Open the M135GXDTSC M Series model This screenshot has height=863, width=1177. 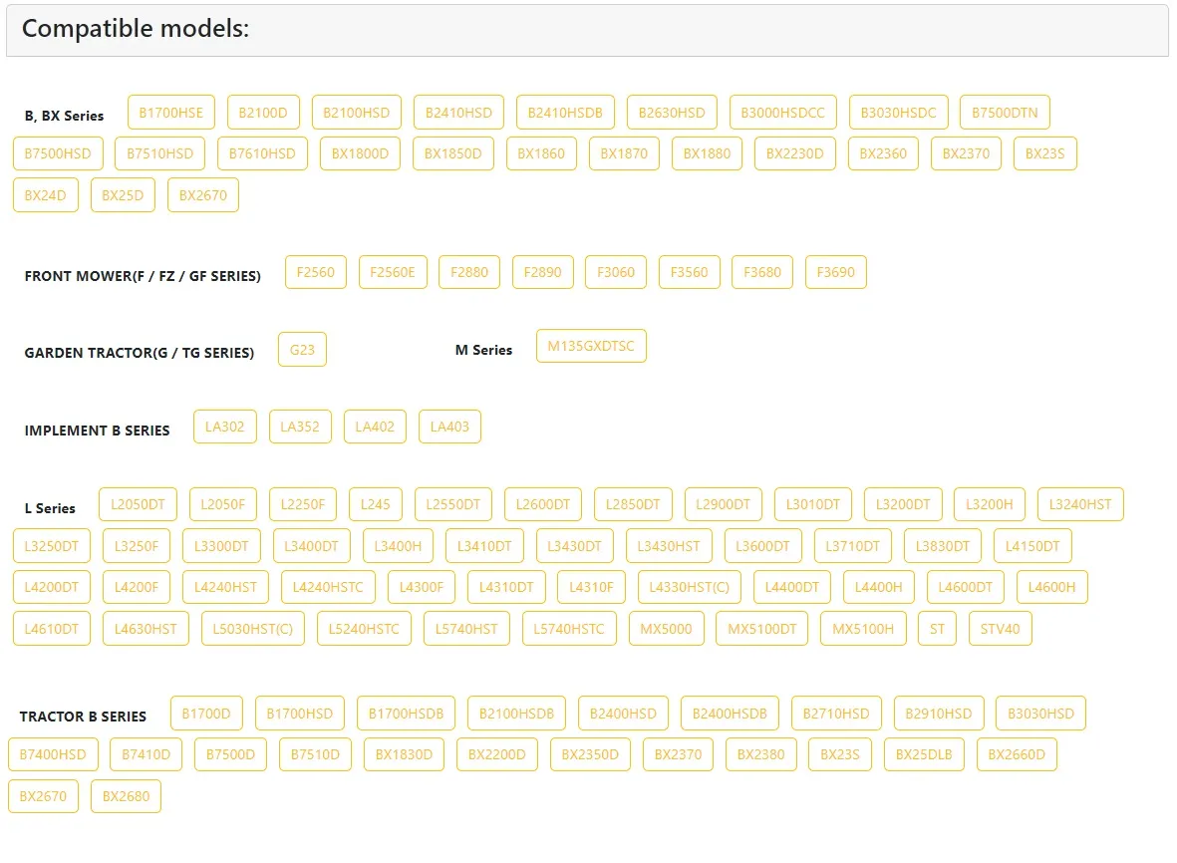592,346
